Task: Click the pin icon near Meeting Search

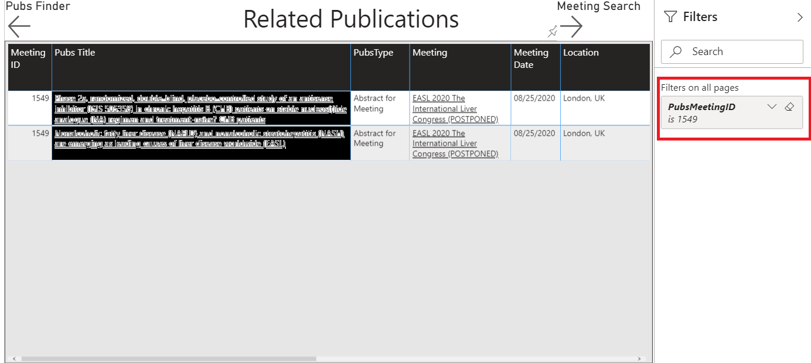Action: coord(551,30)
